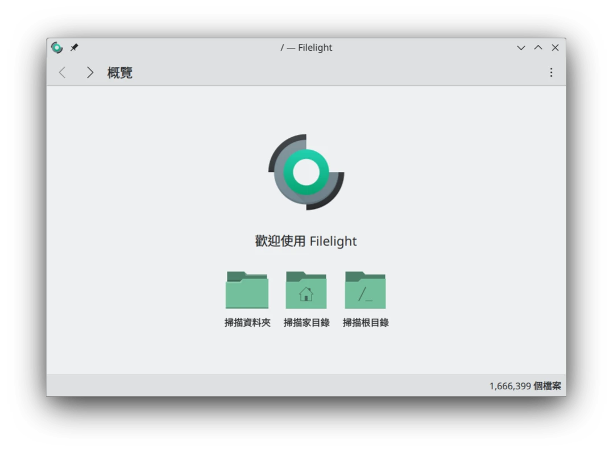Viewport: 613px width, 452px height.
Task: Click the 歡迎使用 Filelight heading
Action: coord(306,241)
